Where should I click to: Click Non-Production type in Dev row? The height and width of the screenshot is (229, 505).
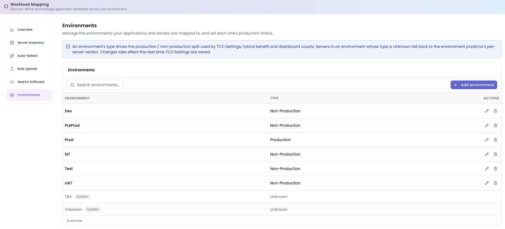(x=285, y=111)
